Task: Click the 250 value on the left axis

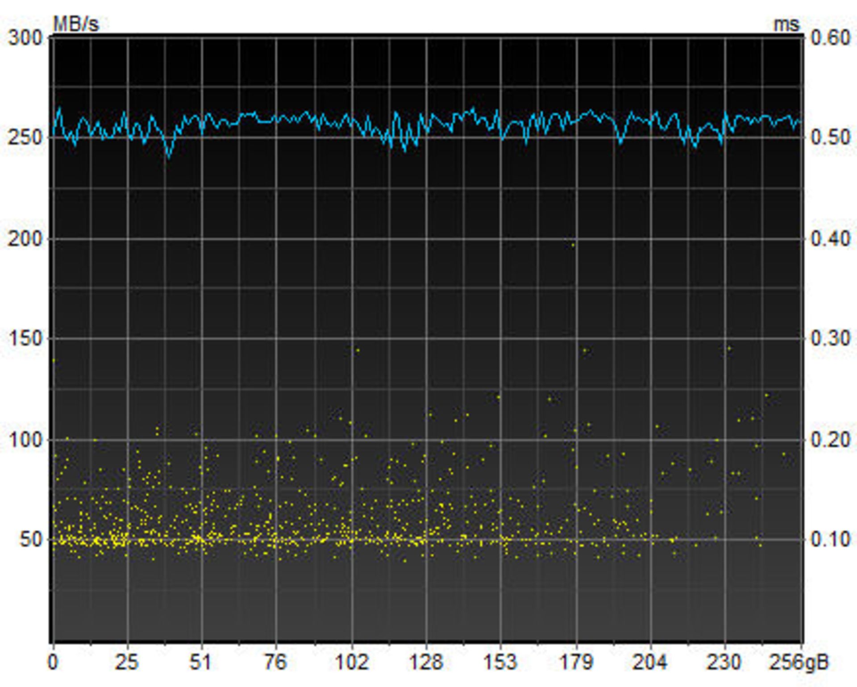Action: point(25,137)
